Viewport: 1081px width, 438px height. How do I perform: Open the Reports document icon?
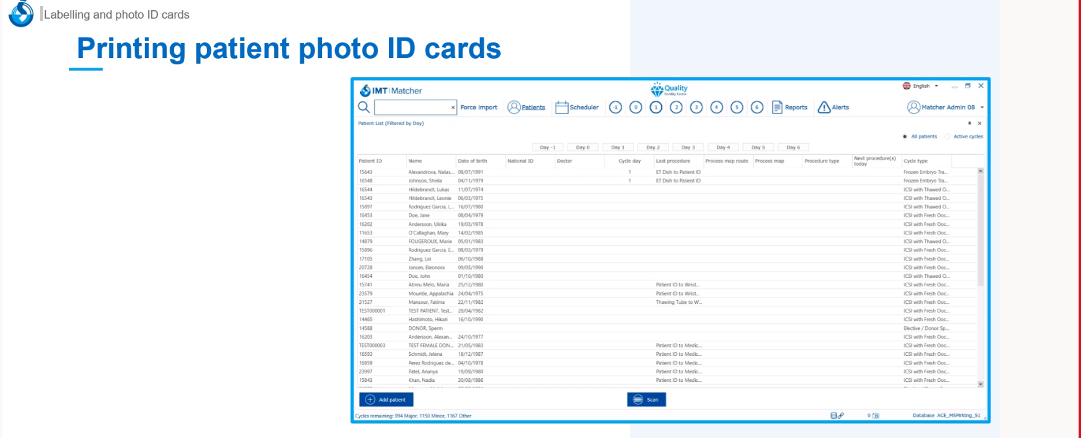point(777,108)
